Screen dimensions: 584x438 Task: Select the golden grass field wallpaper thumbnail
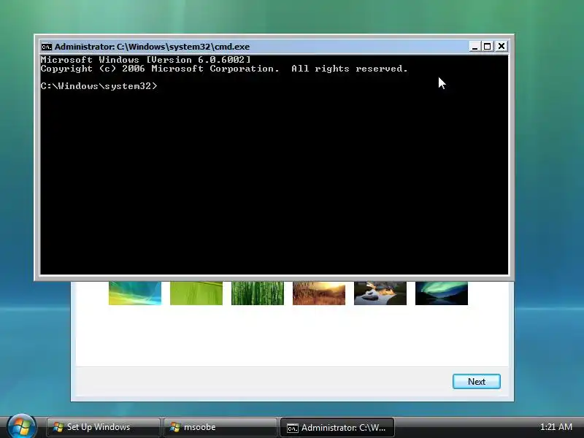[x=319, y=293]
